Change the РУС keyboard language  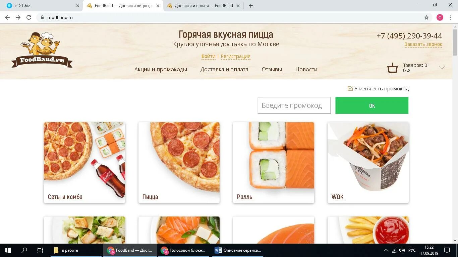(x=412, y=250)
